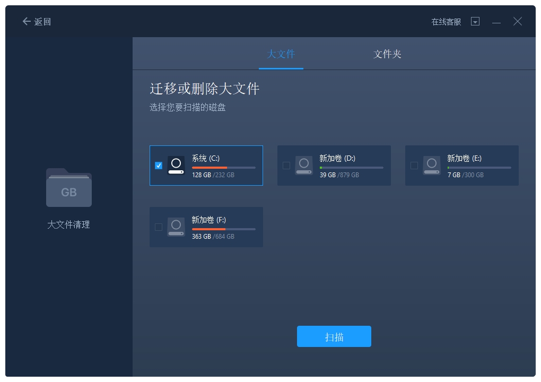Click the 新加卷 (D:) drive icon
The height and width of the screenshot is (382, 541).
pos(304,165)
